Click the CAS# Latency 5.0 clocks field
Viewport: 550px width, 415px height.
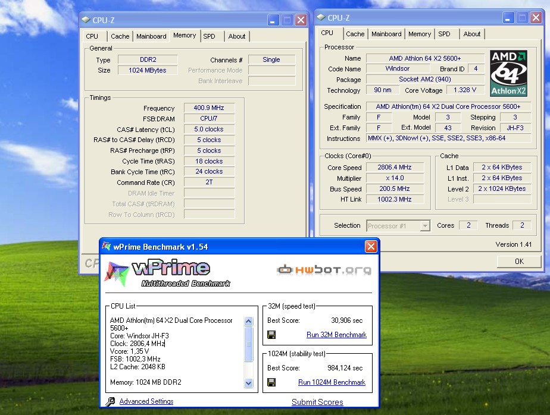tap(209, 130)
